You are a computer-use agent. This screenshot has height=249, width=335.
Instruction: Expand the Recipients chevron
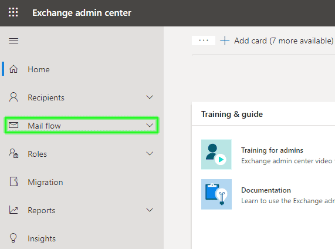[x=150, y=97]
